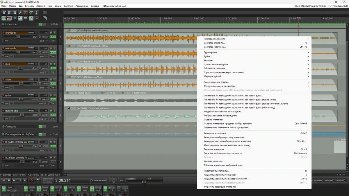Toggle the transport repeat loop button
Viewport: 349px width, 196px height.
tap(38, 180)
